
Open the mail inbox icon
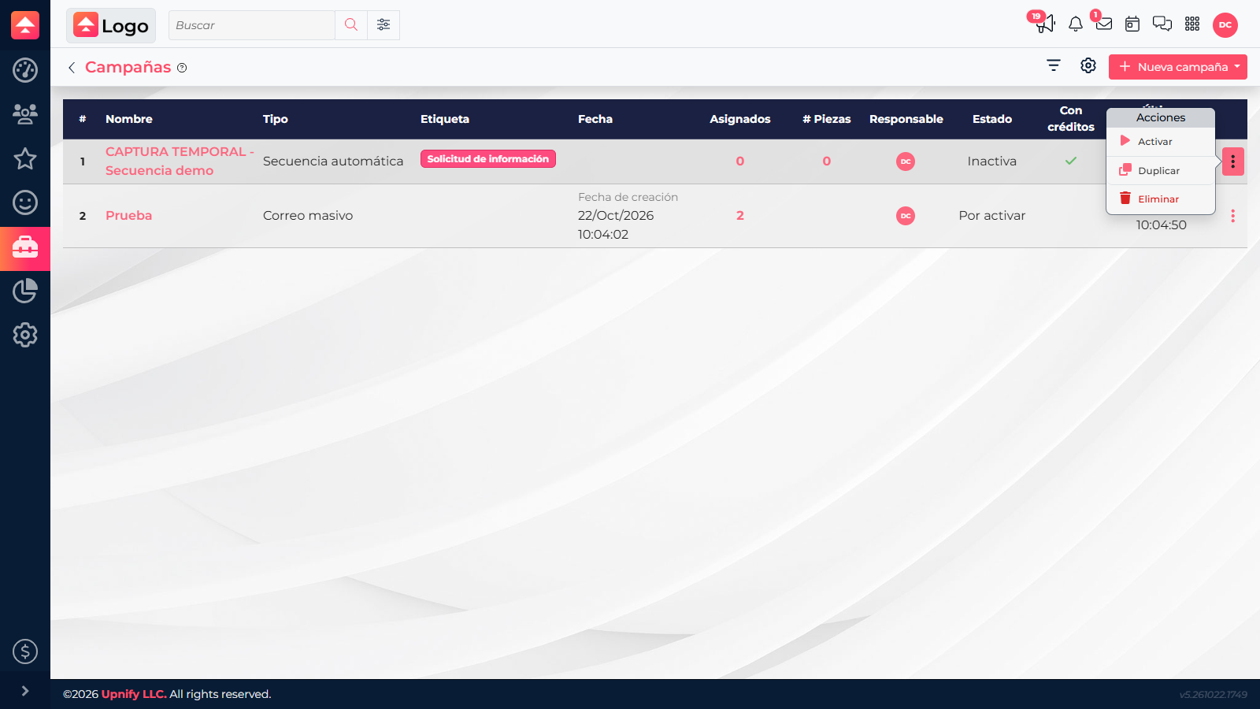click(x=1104, y=24)
